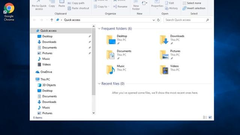Click Invert selection in ribbon

coord(194,8)
